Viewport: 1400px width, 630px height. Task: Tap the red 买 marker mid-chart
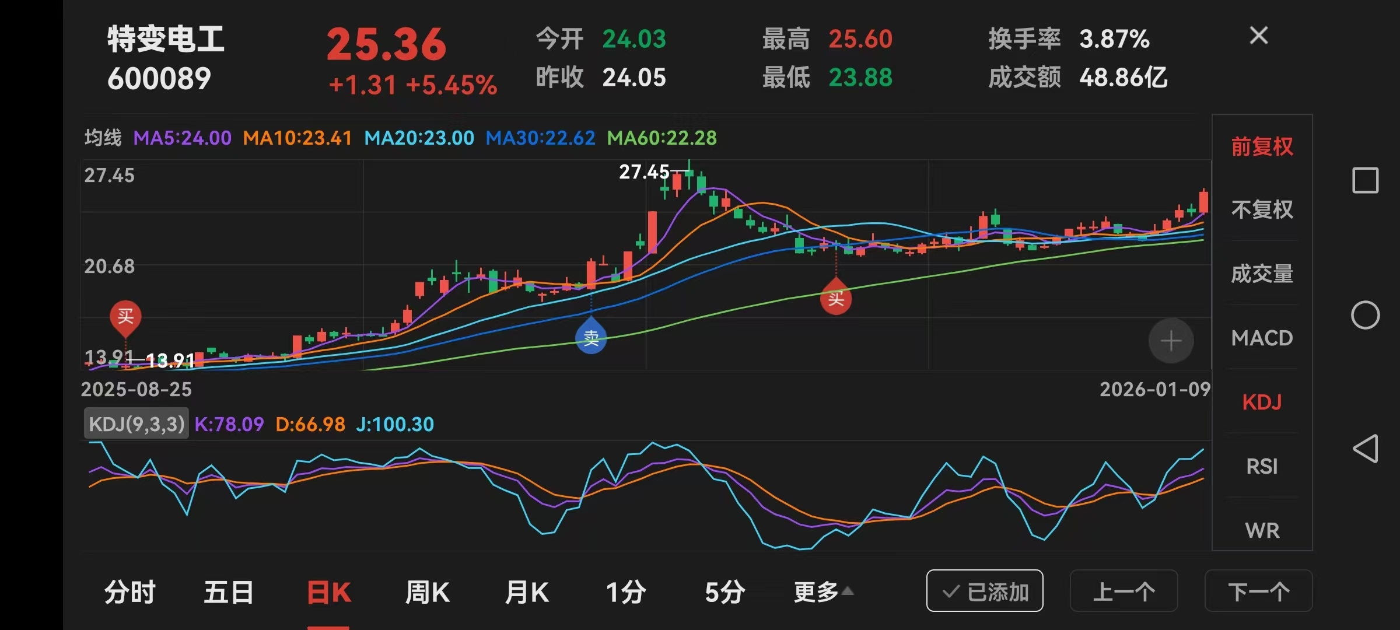836,299
